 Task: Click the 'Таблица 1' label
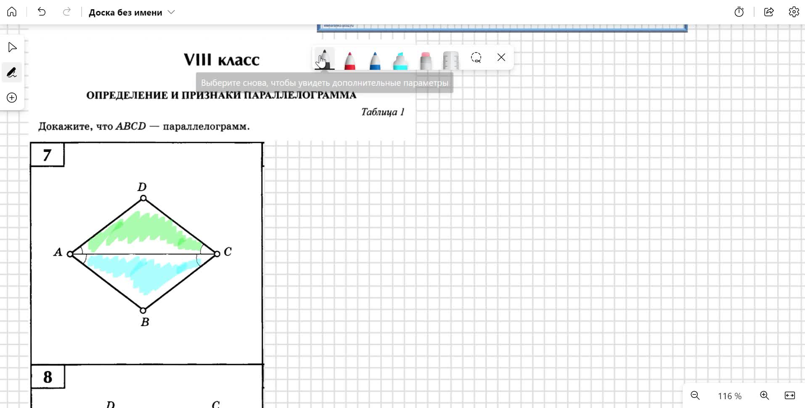coord(383,112)
